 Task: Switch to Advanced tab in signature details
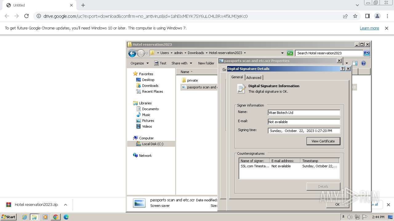click(x=254, y=78)
